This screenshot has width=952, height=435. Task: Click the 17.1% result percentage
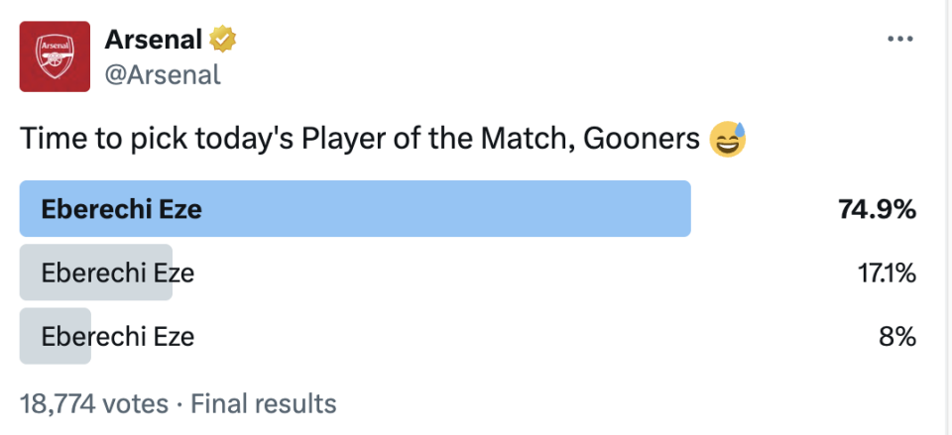tap(887, 272)
